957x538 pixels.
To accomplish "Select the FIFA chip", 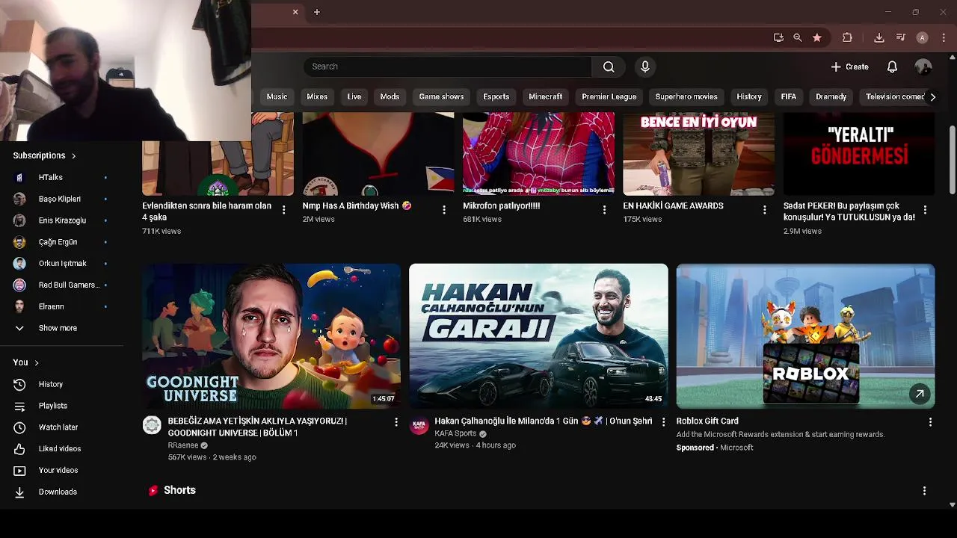I will tap(789, 96).
